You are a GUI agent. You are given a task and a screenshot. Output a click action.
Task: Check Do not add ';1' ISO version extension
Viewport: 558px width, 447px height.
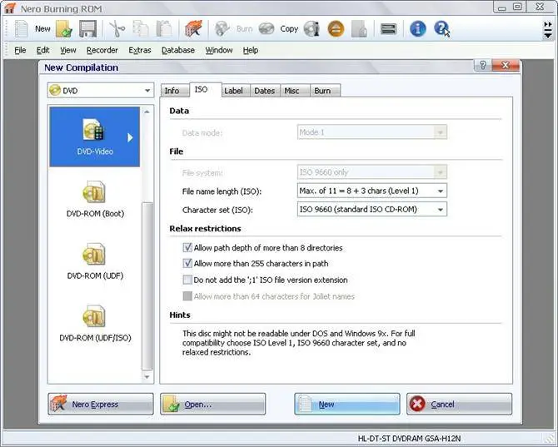pyautogui.click(x=187, y=280)
